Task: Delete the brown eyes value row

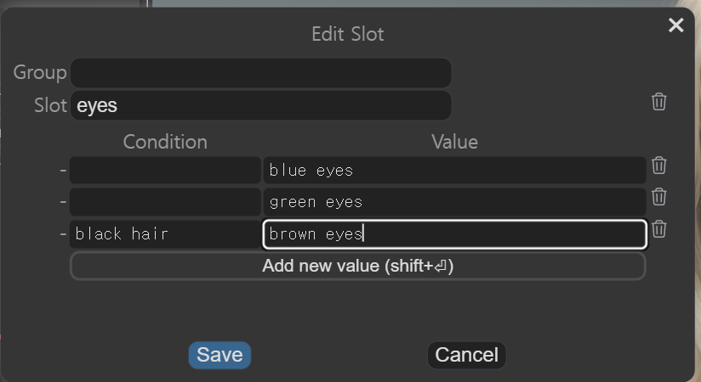Action: point(658,229)
